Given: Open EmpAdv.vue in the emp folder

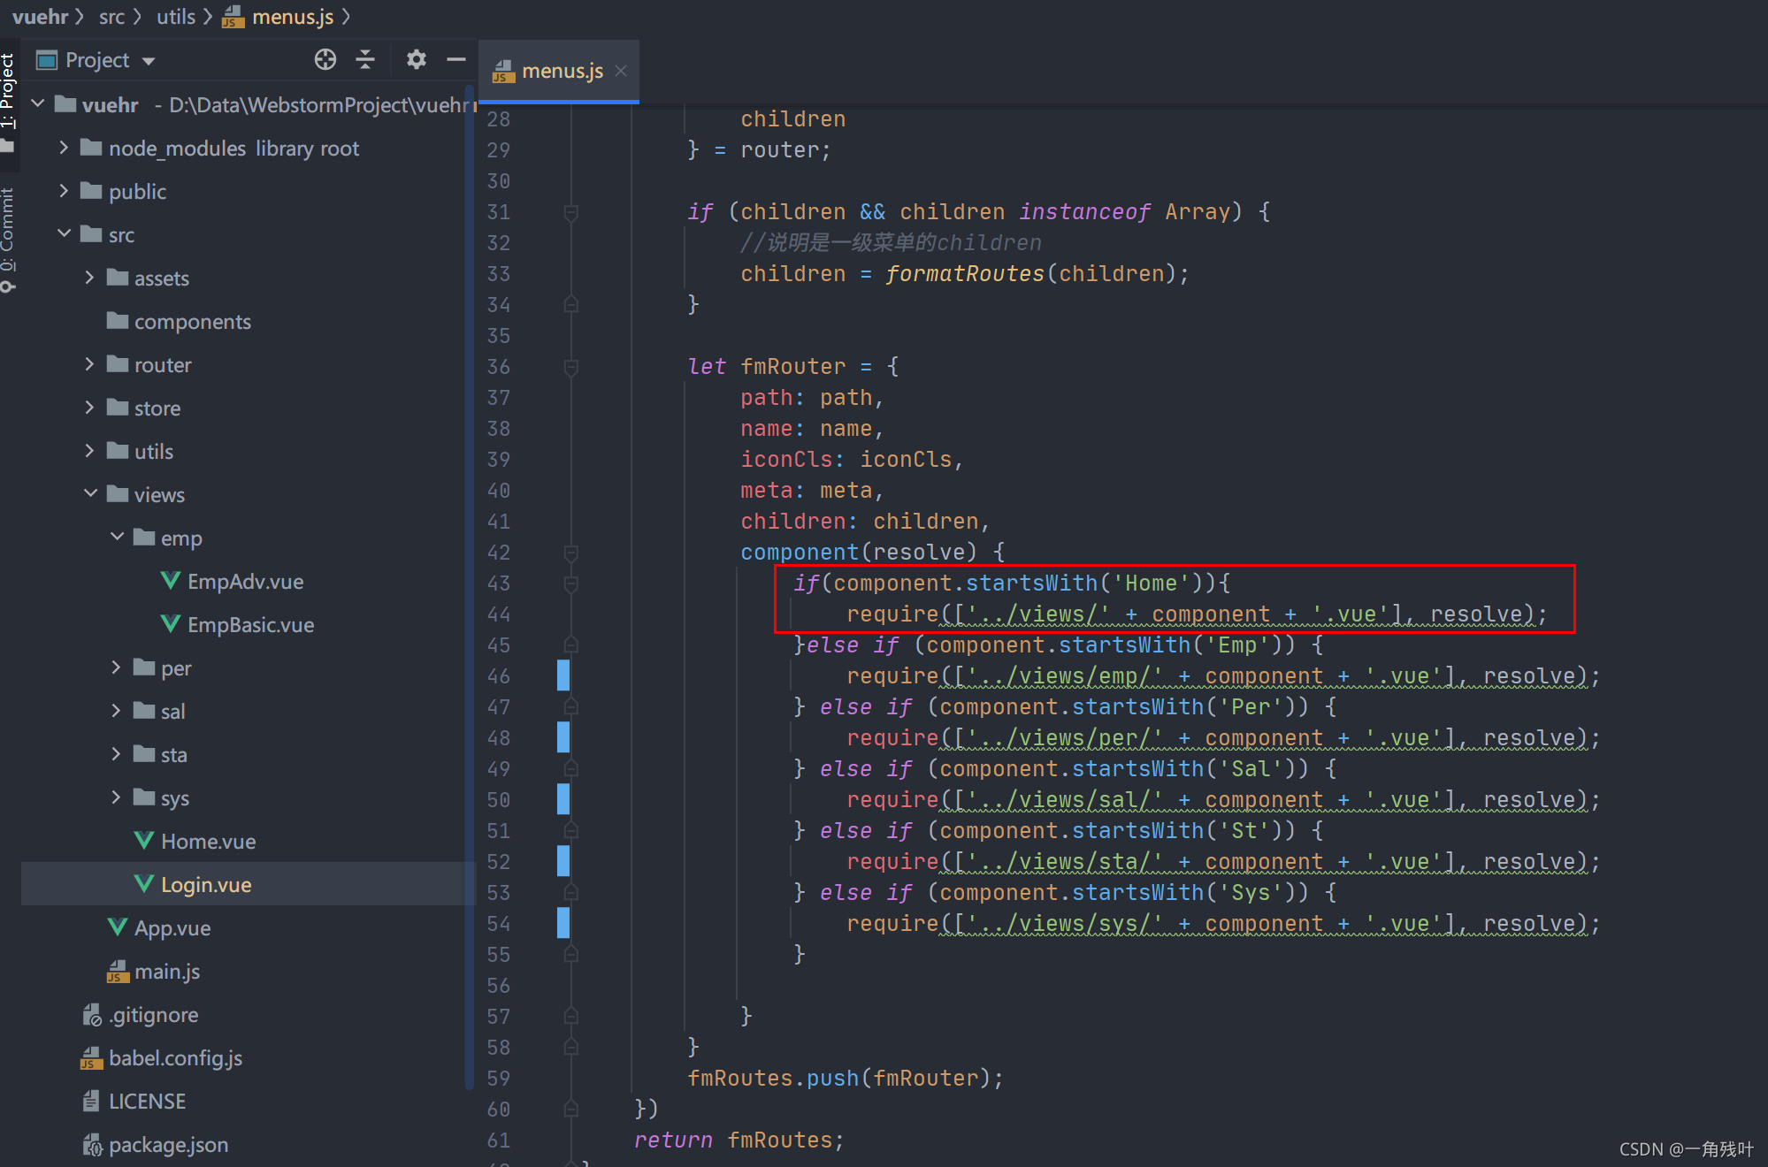Looking at the screenshot, I should tap(245, 582).
